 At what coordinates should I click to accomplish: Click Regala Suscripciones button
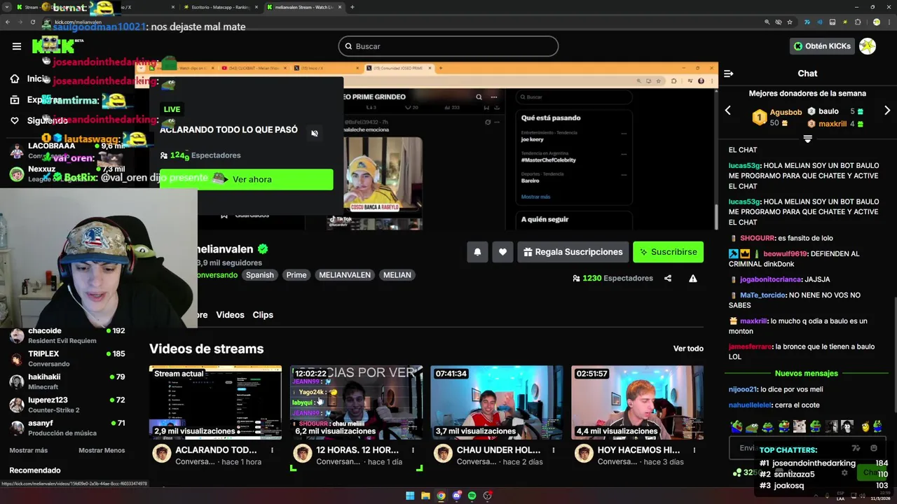573,252
